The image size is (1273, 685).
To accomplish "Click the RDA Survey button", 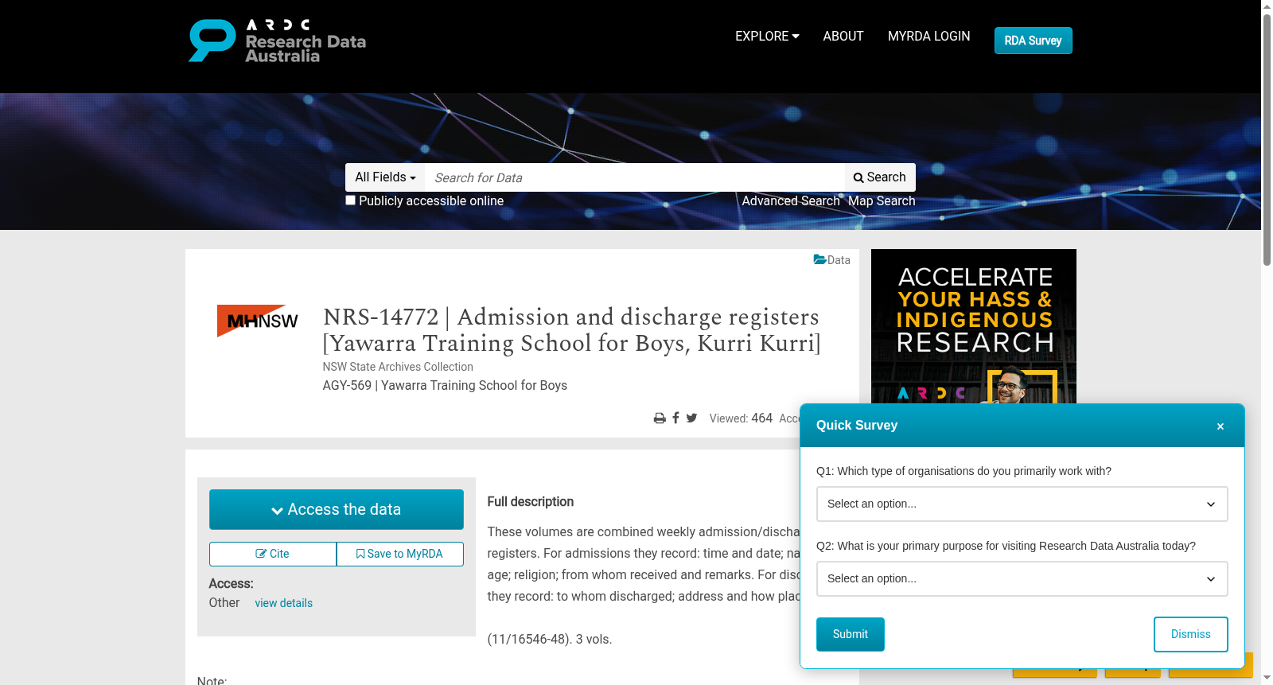I will (x=1033, y=41).
